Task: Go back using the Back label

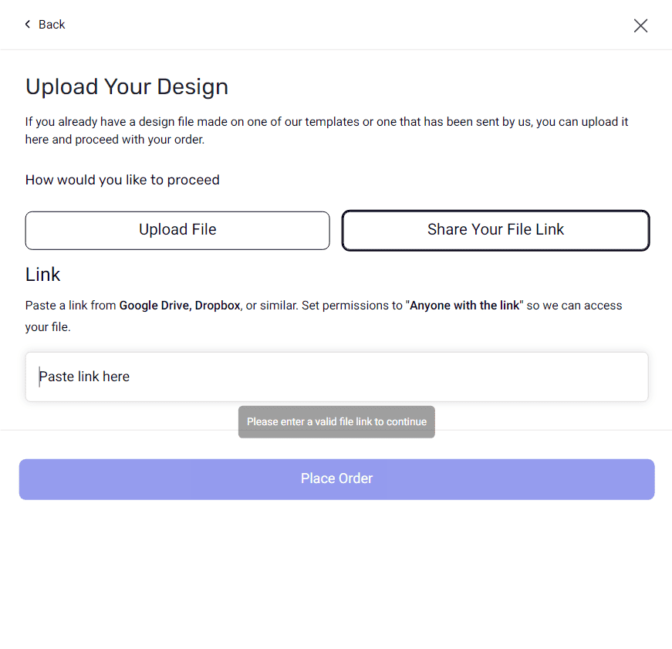Action: 52,25
